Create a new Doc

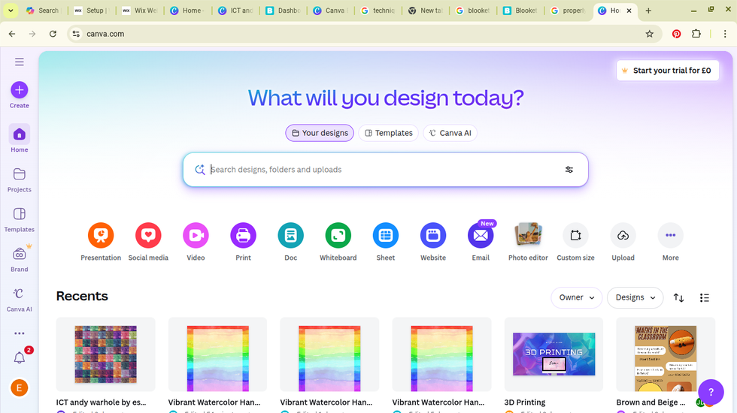coord(290,242)
